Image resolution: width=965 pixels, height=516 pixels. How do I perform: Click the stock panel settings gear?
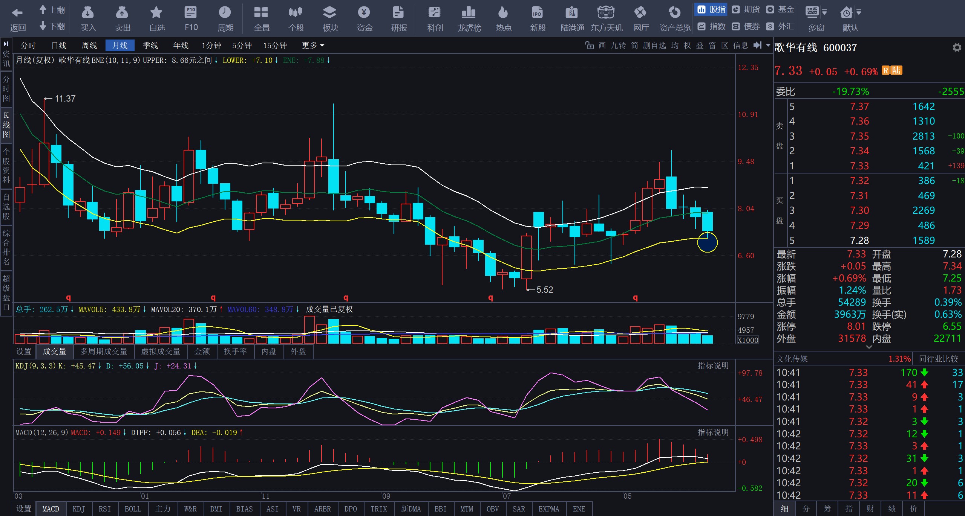click(956, 48)
